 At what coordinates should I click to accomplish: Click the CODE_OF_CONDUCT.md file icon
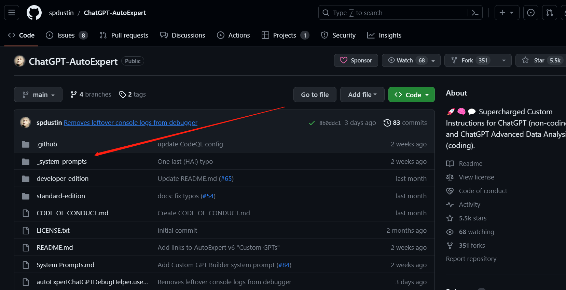[26, 213]
